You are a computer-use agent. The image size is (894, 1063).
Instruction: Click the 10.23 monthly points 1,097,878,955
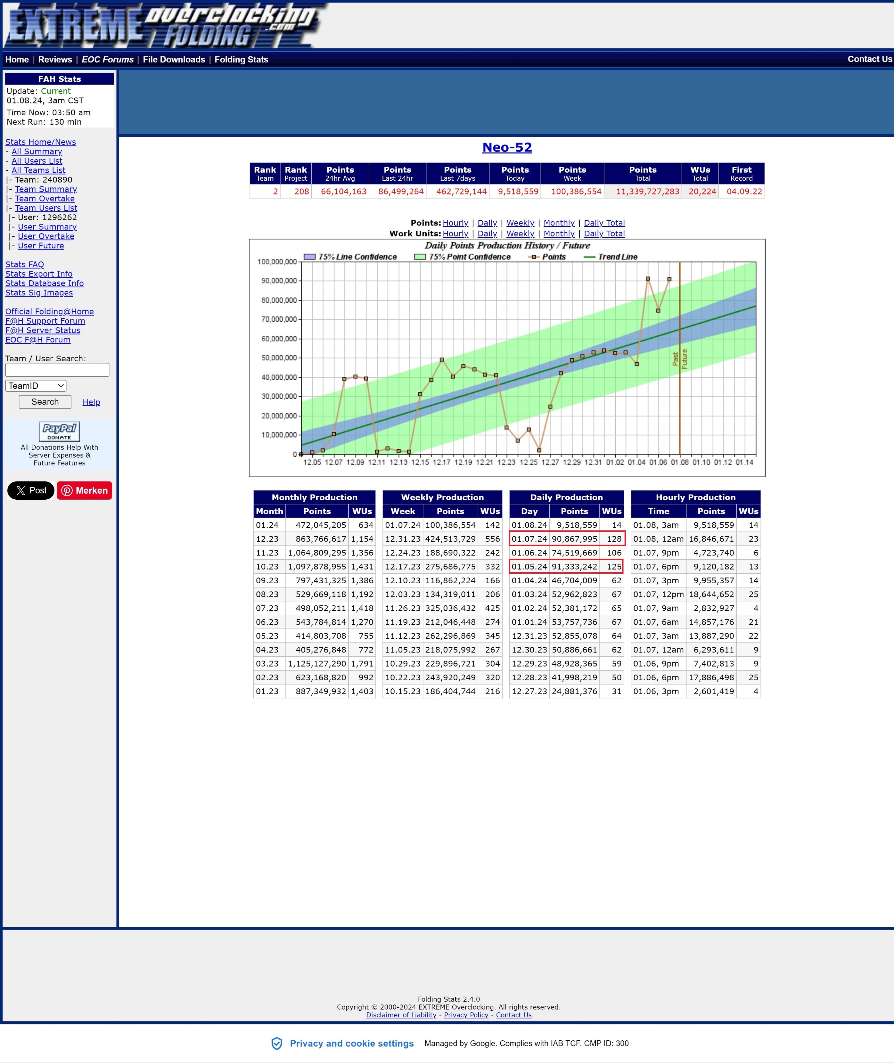(x=317, y=567)
